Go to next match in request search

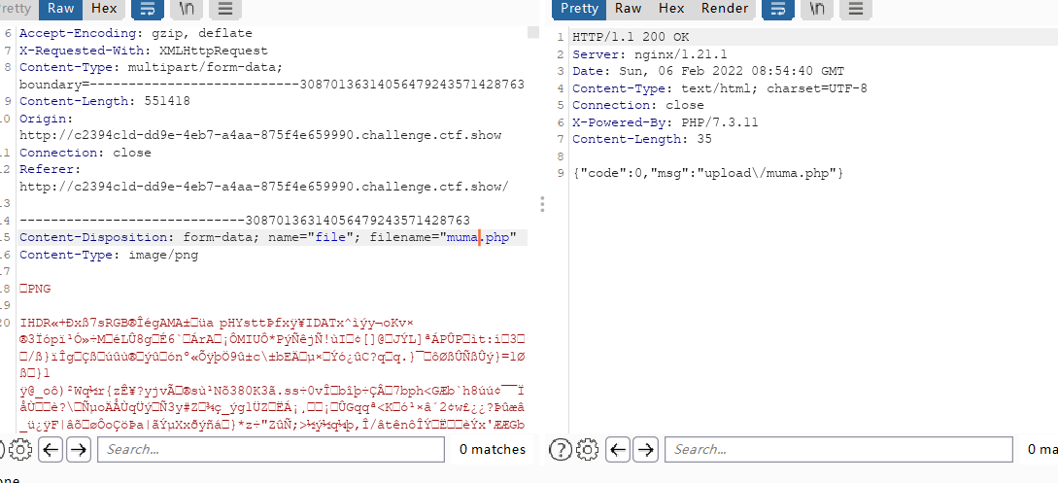[79, 449]
